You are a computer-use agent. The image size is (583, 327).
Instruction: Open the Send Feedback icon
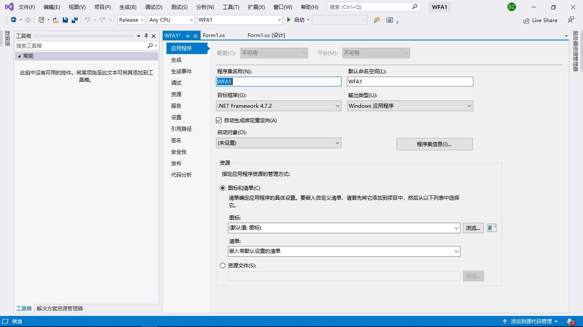[571, 20]
